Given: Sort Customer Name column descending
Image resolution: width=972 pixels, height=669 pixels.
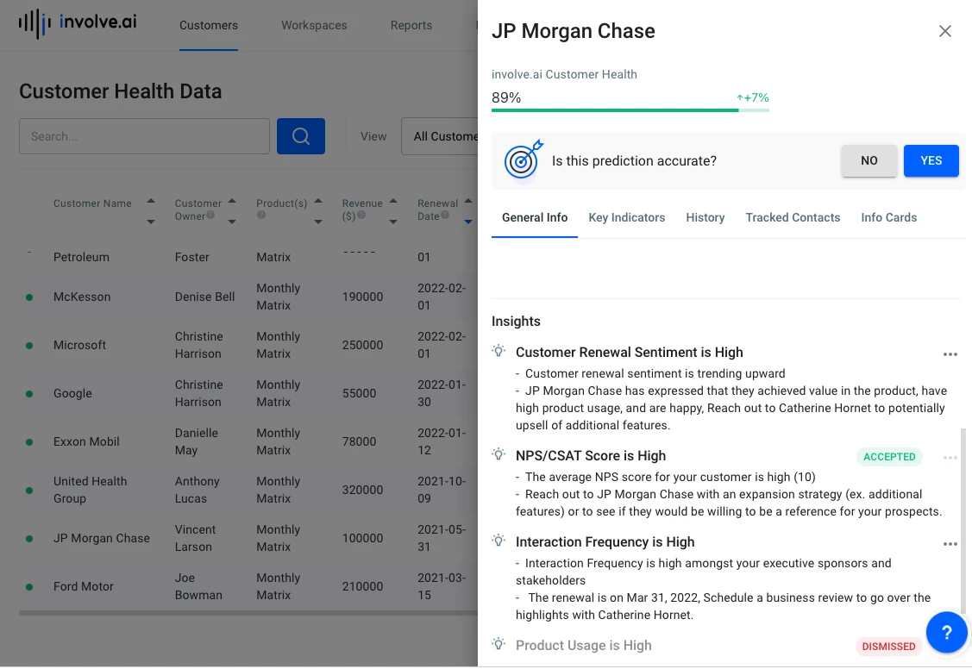Looking at the screenshot, I should 151,222.
